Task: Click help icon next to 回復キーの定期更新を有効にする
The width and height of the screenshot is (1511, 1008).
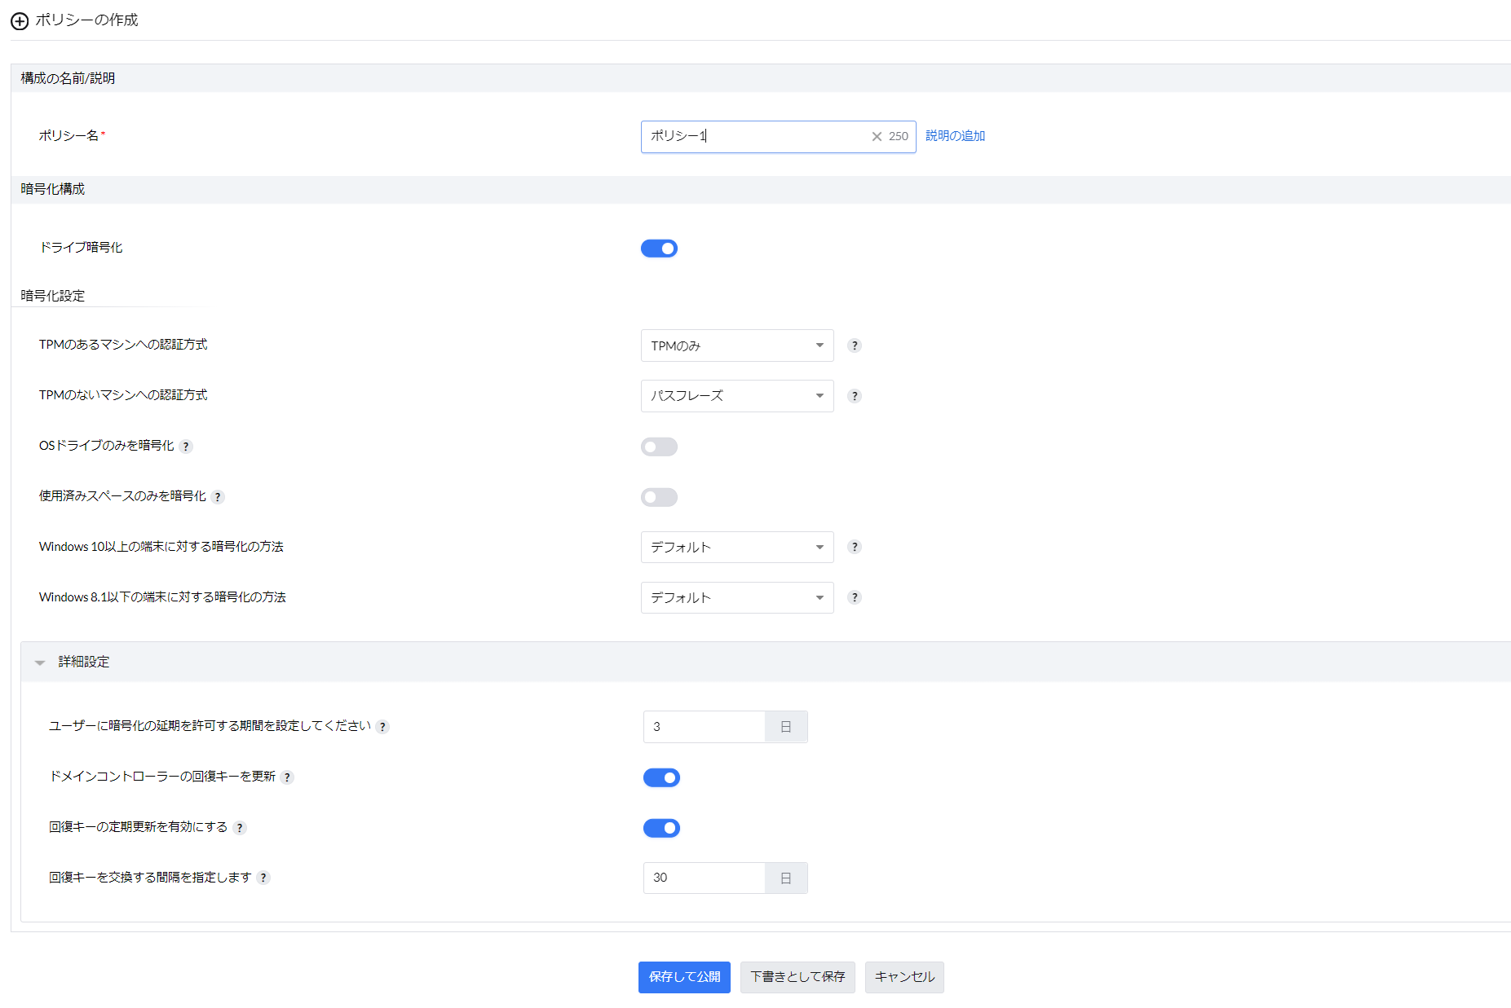Action: [x=239, y=828]
